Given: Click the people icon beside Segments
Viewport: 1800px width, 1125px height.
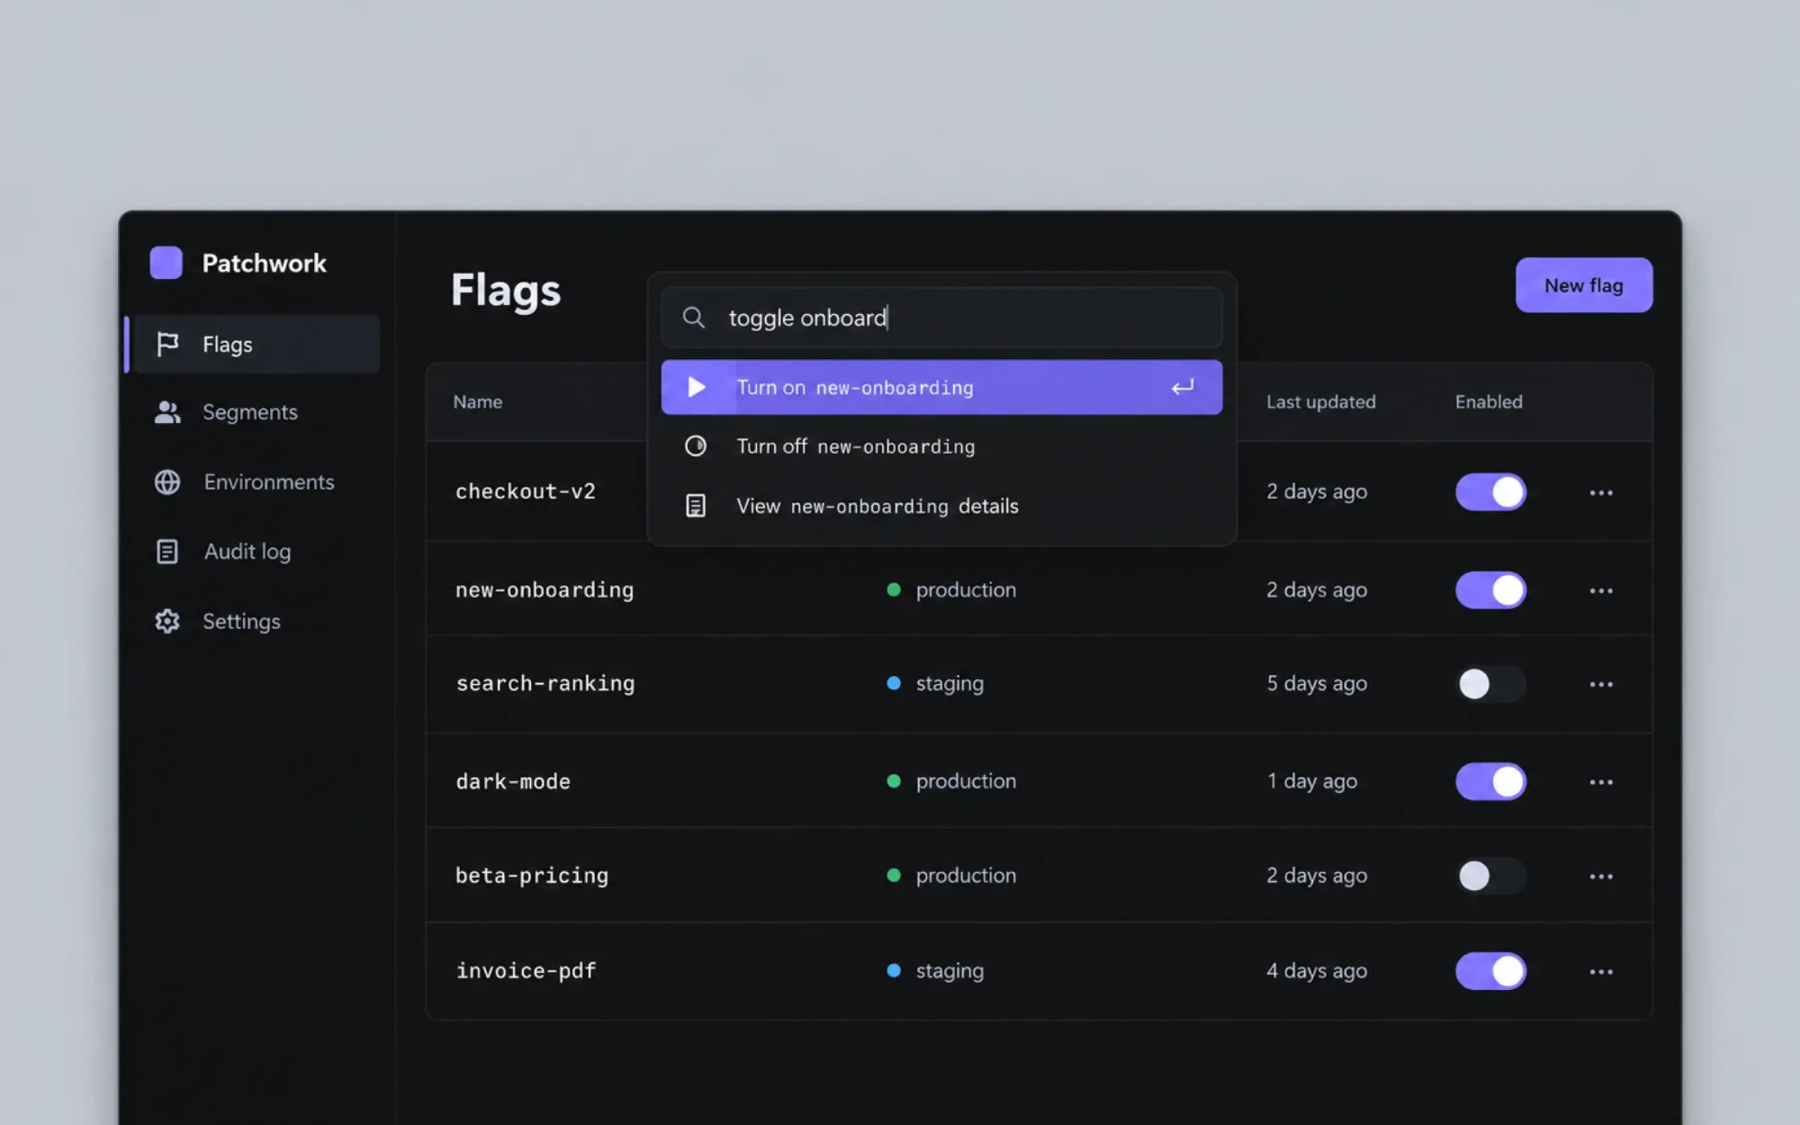Looking at the screenshot, I should click(167, 412).
